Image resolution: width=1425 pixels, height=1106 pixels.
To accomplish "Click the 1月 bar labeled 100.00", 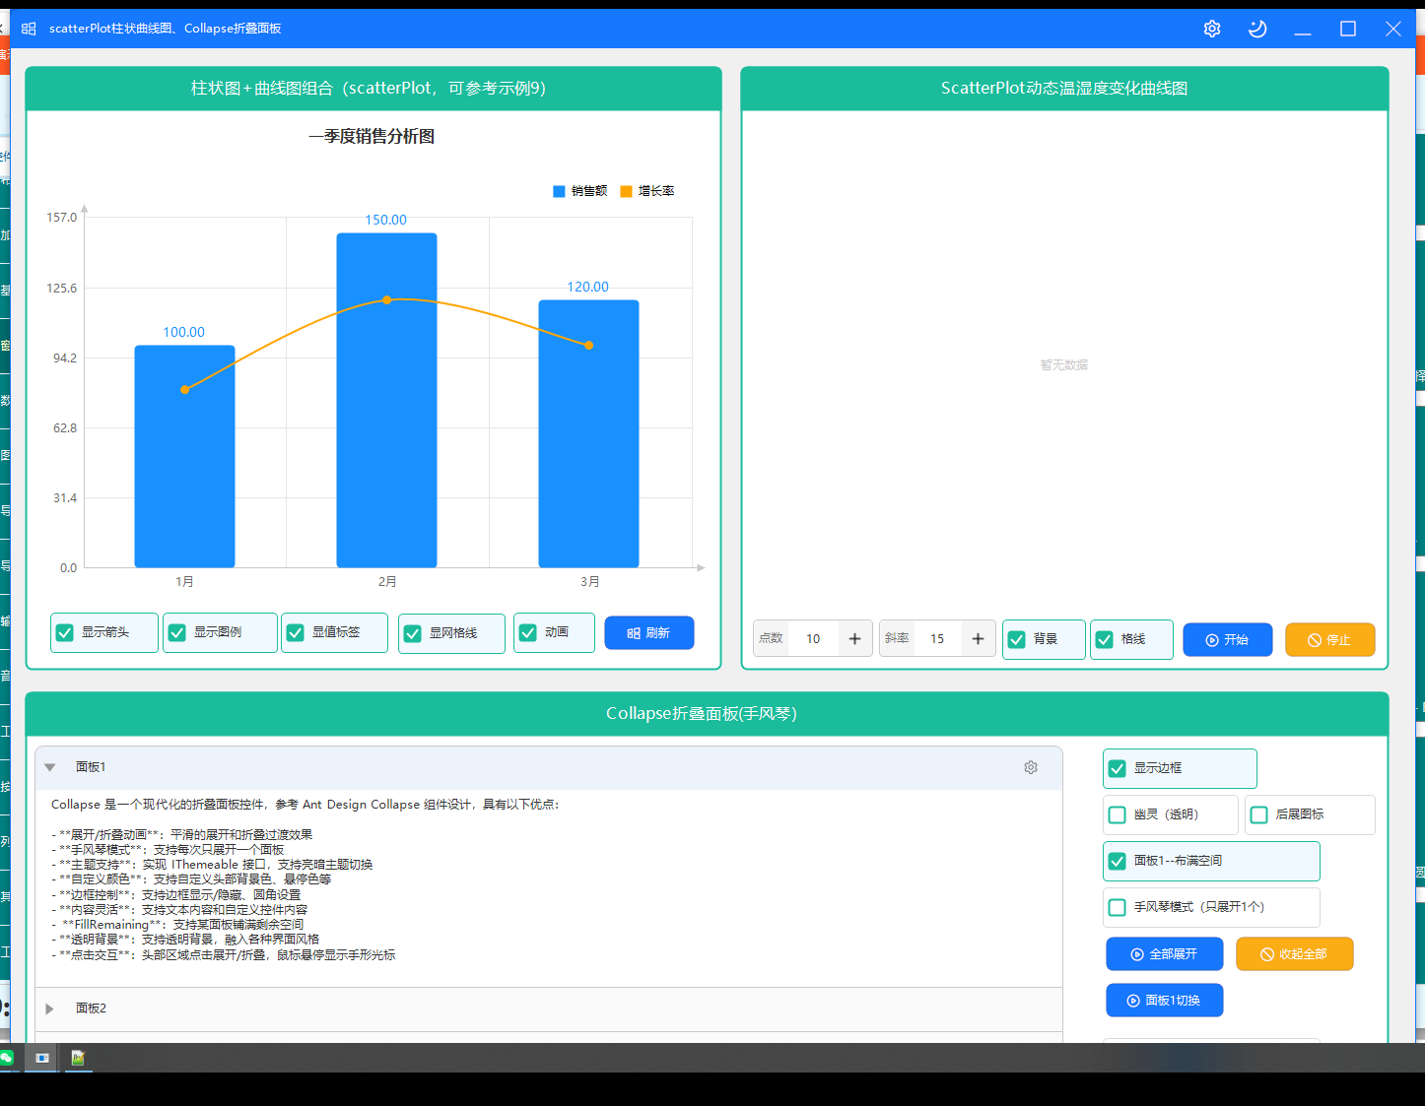I will 184,456.
